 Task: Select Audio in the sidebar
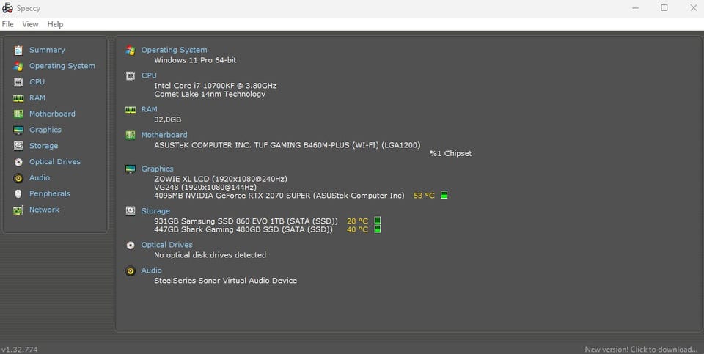pyautogui.click(x=40, y=177)
